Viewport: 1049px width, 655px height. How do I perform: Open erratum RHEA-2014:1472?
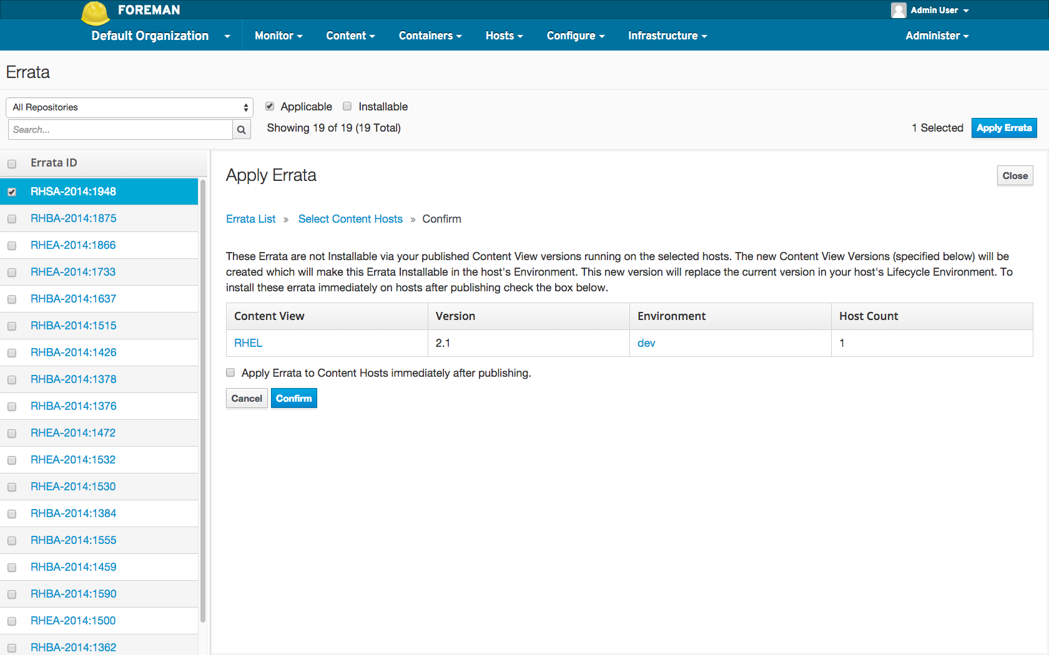coord(73,433)
